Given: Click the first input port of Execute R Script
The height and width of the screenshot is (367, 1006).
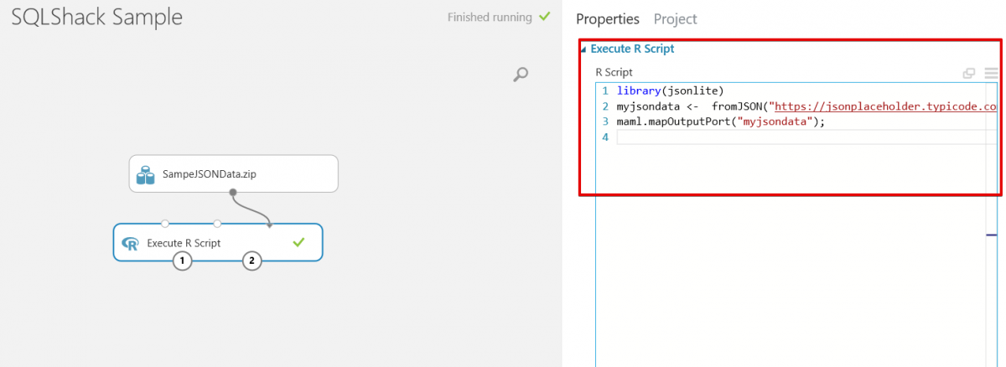Looking at the screenshot, I should [x=165, y=224].
